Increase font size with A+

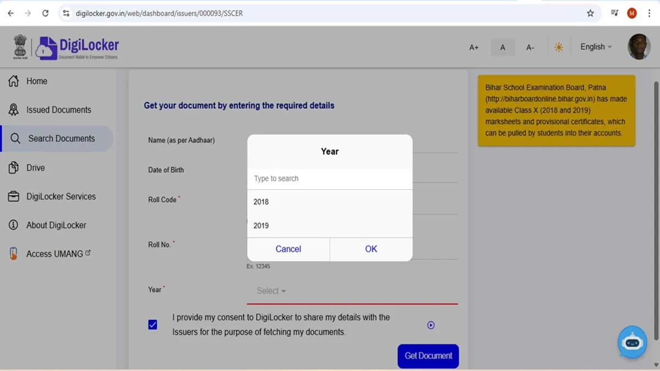(x=474, y=48)
